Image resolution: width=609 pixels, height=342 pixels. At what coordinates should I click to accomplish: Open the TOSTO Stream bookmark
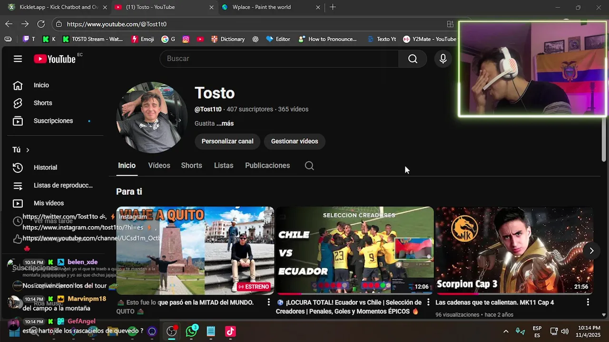pos(93,39)
